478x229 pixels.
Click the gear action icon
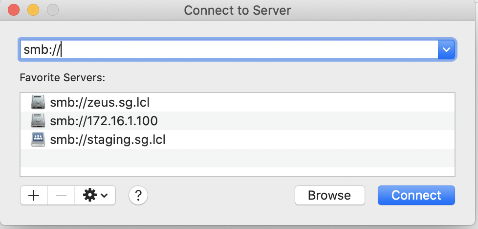(90, 195)
